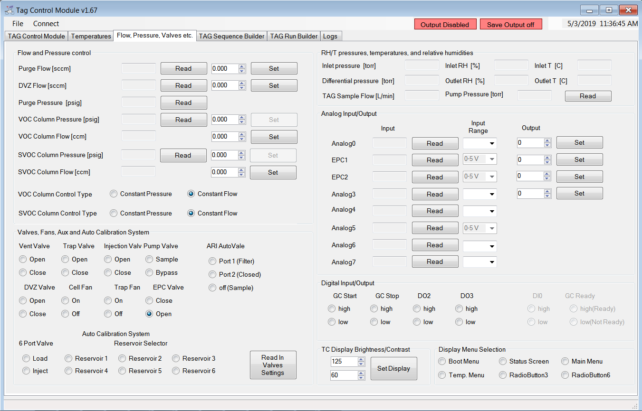Image resolution: width=642 pixels, height=411 pixels.
Task: Set Vent Valve to Open
Action: (32, 259)
